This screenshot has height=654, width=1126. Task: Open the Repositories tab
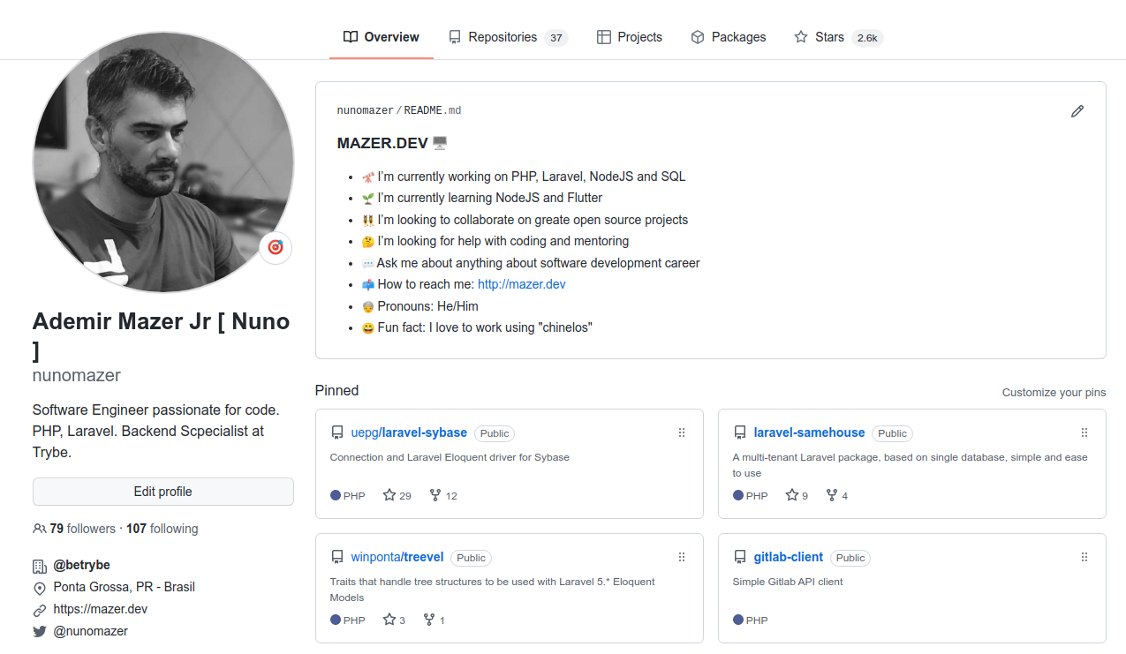tap(508, 37)
